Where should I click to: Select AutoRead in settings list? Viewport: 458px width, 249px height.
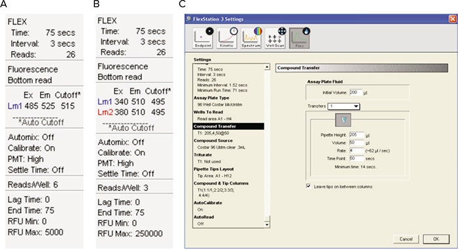pos(204,217)
